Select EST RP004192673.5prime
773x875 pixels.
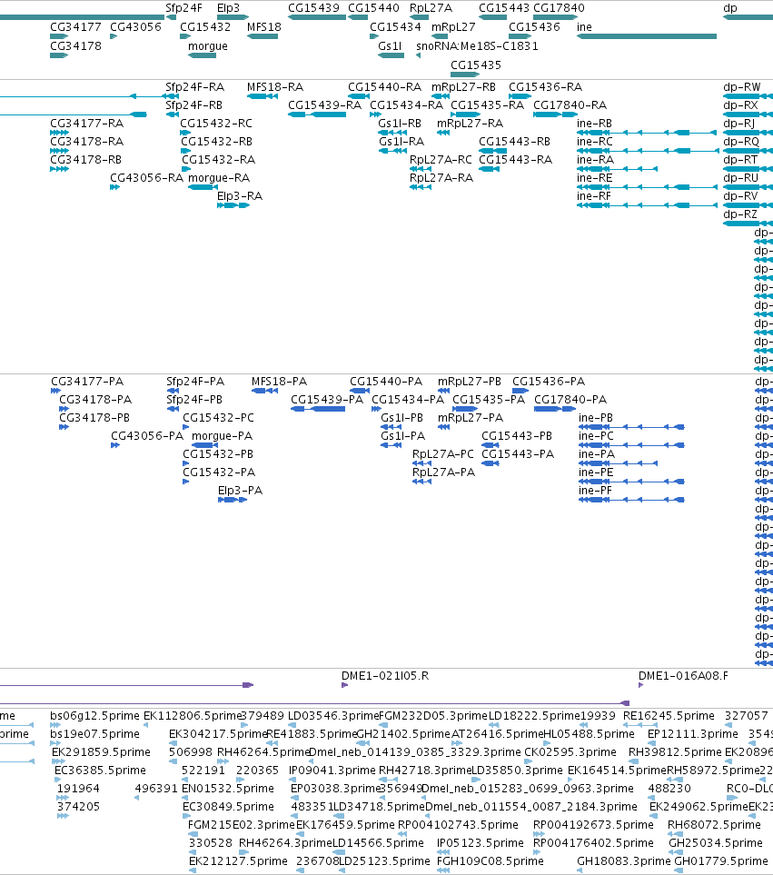[x=593, y=825]
